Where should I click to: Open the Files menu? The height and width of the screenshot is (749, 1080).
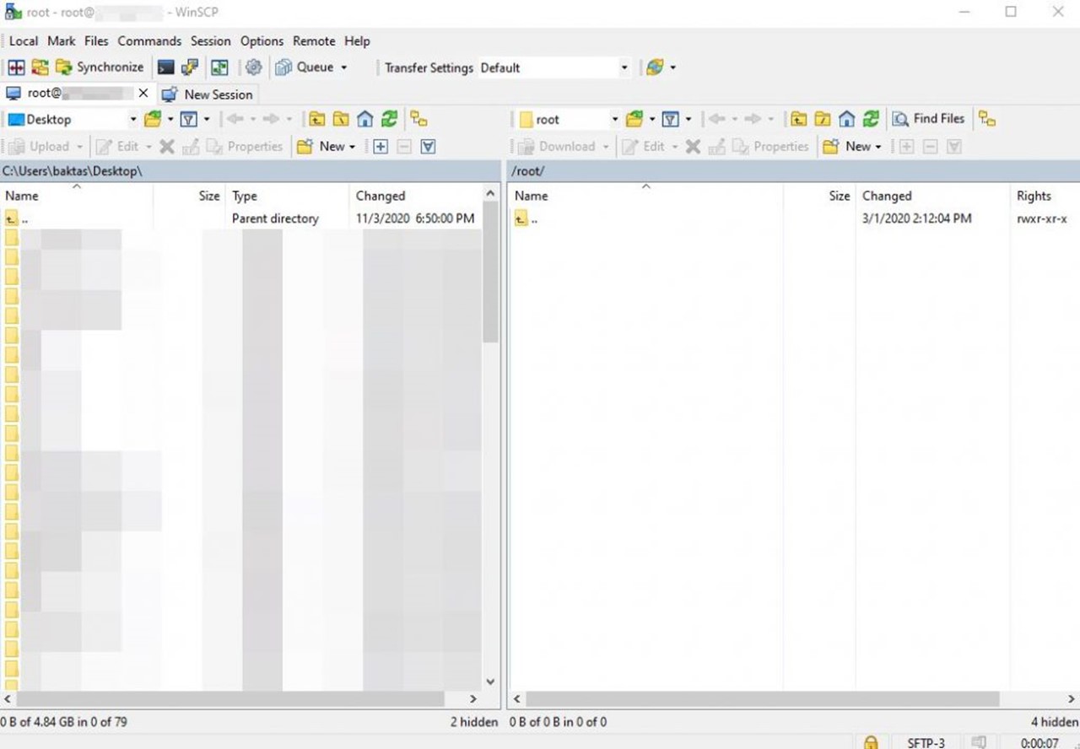pyautogui.click(x=96, y=40)
